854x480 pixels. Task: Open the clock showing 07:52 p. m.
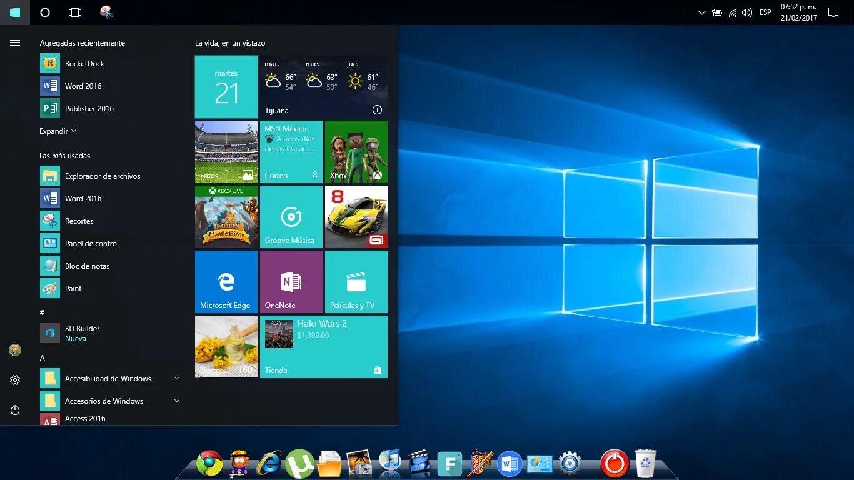point(799,12)
